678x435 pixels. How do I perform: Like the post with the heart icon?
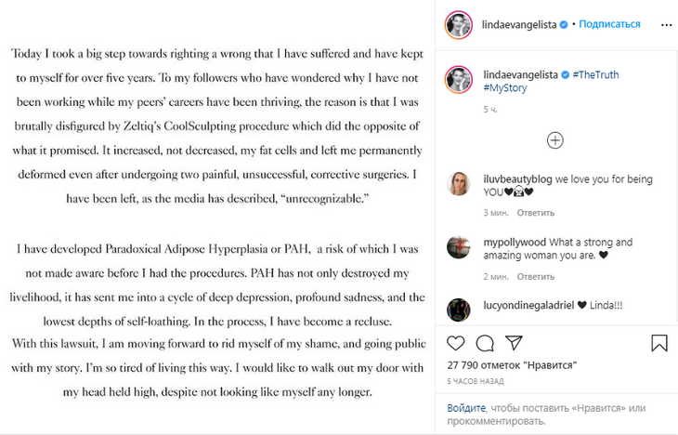(456, 343)
